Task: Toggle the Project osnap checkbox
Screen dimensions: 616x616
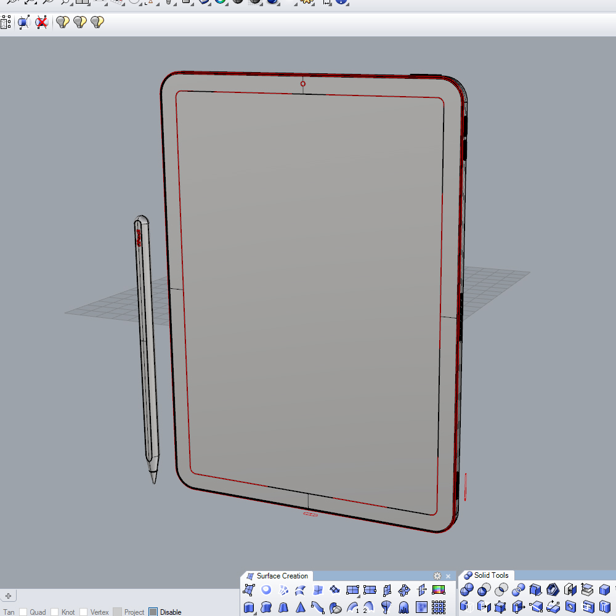Action: tap(117, 612)
